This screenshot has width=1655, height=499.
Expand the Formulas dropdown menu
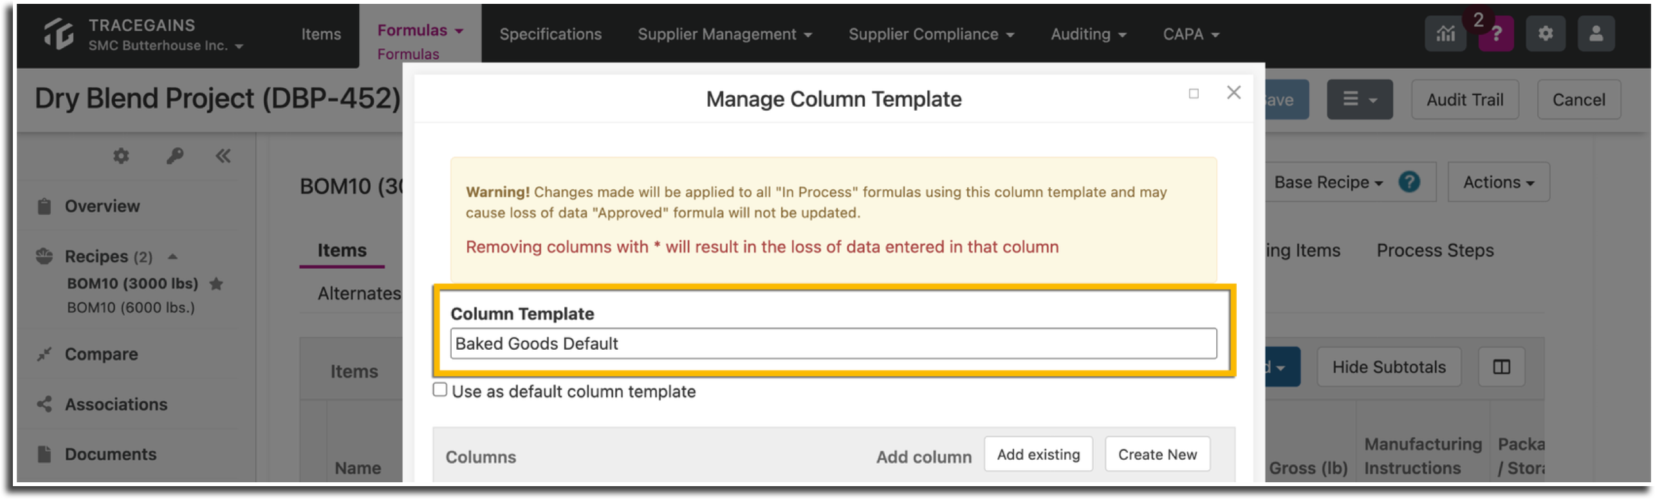coord(420,30)
